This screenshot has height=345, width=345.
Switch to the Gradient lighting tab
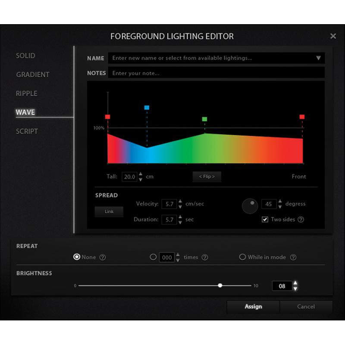(33, 75)
